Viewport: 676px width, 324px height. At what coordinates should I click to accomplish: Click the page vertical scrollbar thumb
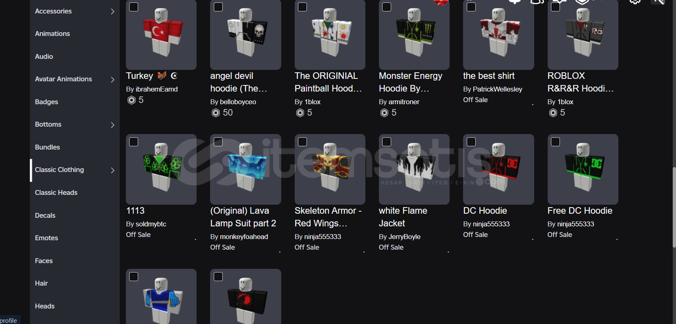coord(674,207)
